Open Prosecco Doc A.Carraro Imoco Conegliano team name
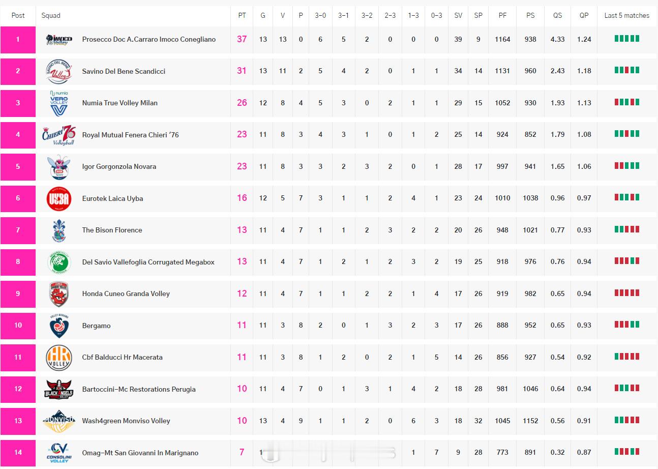 pyautogui.click(x=149, y=40)
